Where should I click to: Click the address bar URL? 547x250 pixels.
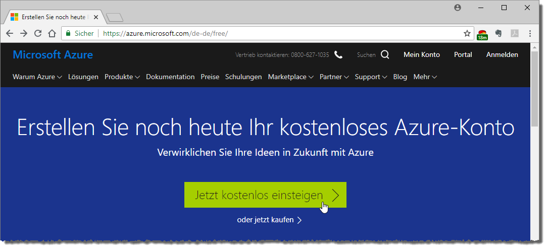tap(166, 33)
